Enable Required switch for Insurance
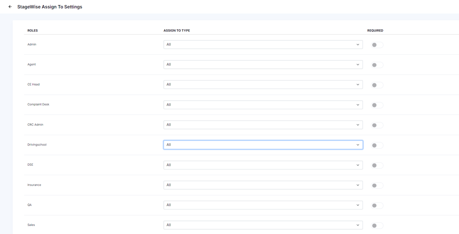Screen dimensions: 459x234 coord(377,186)
